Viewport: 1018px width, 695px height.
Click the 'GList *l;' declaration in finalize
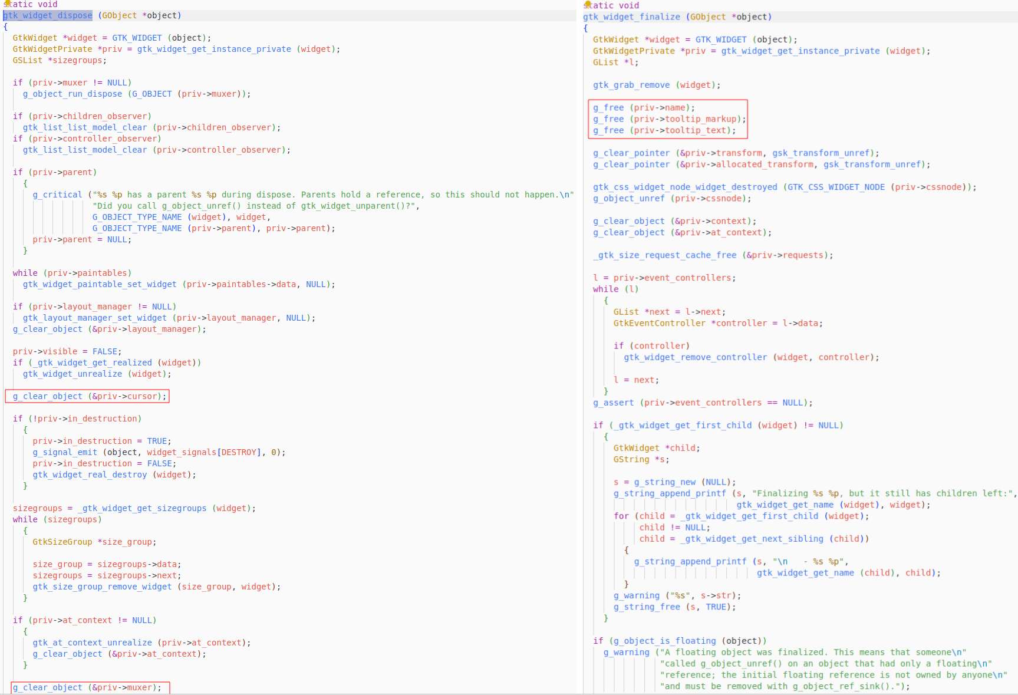pyautogui.click(x=615, y=62)
